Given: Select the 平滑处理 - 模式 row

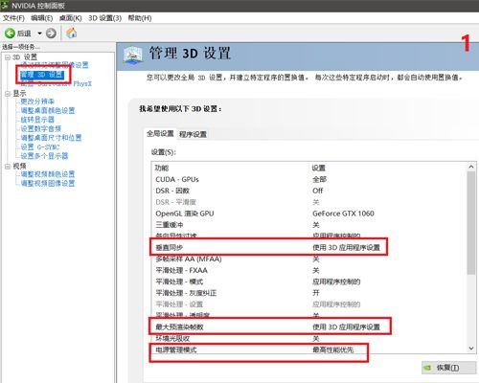Looking at the screenshot, I should 309,282.
